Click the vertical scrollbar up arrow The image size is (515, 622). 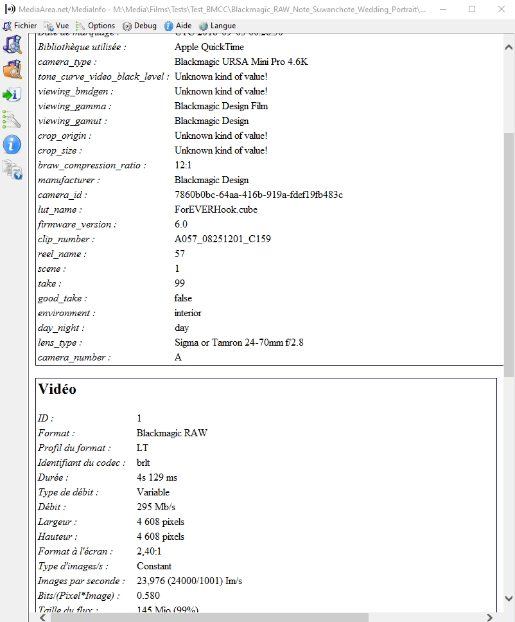click(509, 47)
